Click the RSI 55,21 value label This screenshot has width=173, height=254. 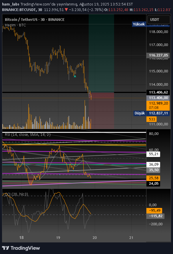click(x=153, y=154)
